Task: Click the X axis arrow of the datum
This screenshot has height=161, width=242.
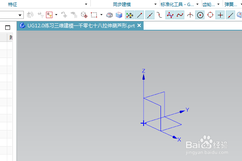Action: point(175,137)
